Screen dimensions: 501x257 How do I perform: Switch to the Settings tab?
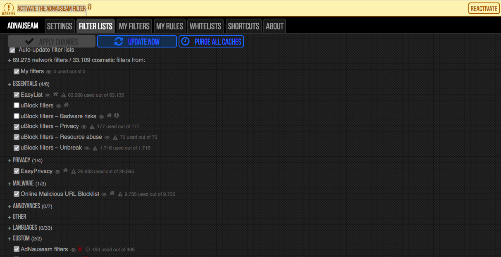pos(60,26)
